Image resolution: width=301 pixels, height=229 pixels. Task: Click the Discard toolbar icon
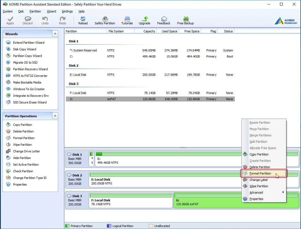[28, 20]
